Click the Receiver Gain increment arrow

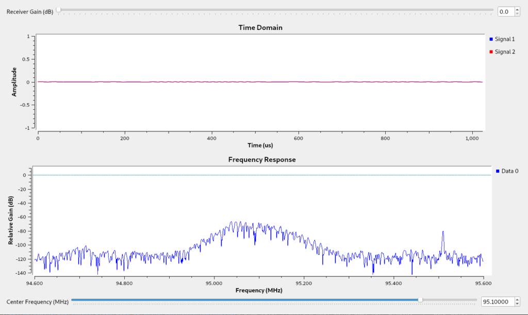point(517,9)
